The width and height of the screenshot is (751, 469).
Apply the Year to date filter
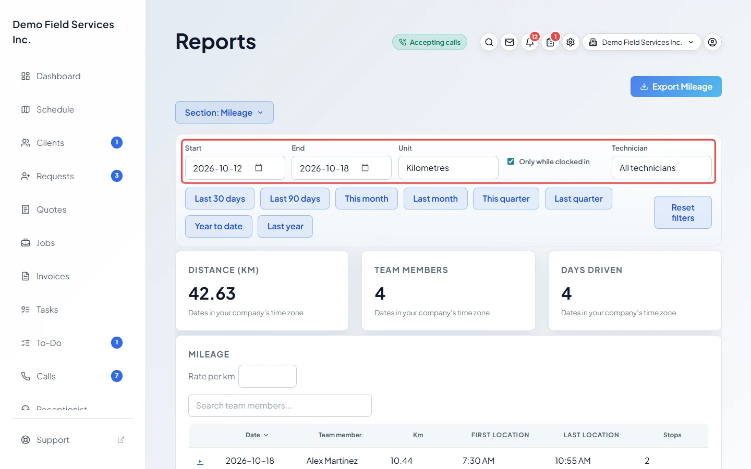tap(219, 226)
